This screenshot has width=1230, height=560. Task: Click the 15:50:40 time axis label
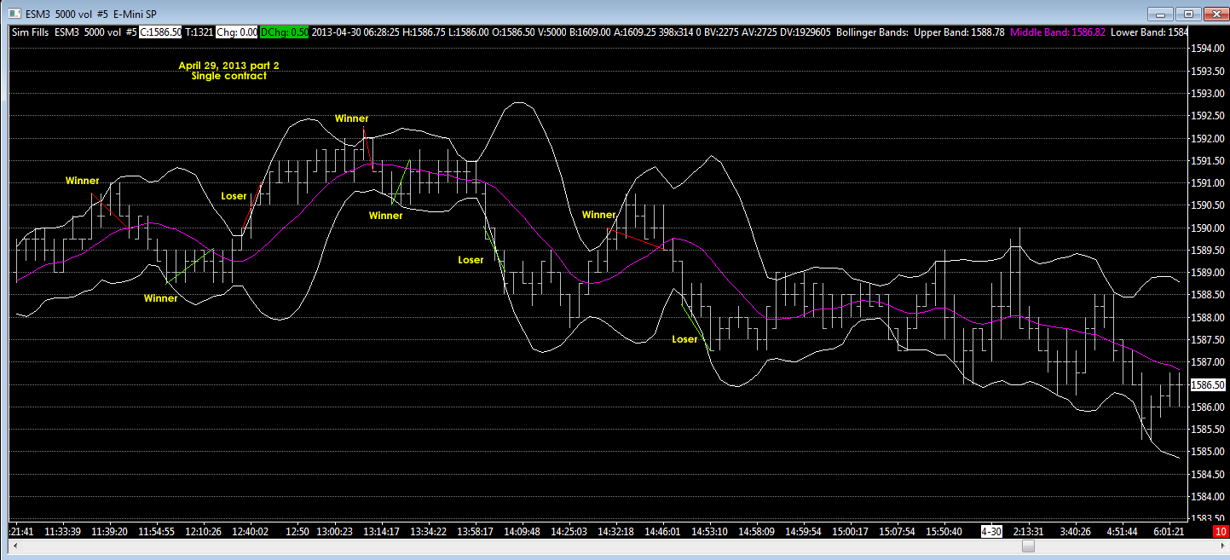tap(944, 531)
